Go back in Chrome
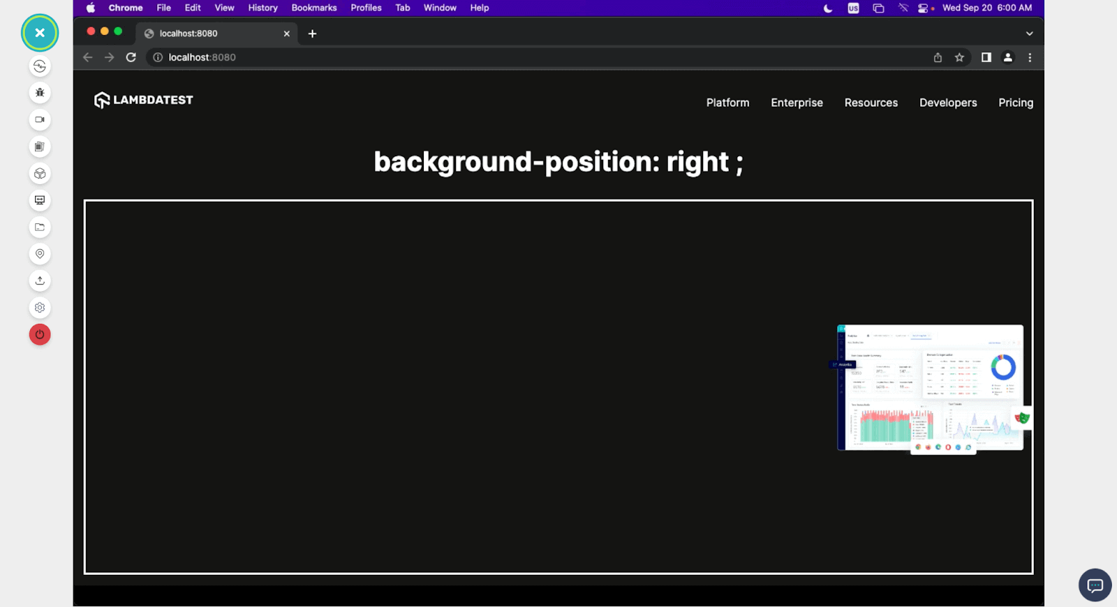This screenshot has width=1117, height=607. click(x=87, y=57)
